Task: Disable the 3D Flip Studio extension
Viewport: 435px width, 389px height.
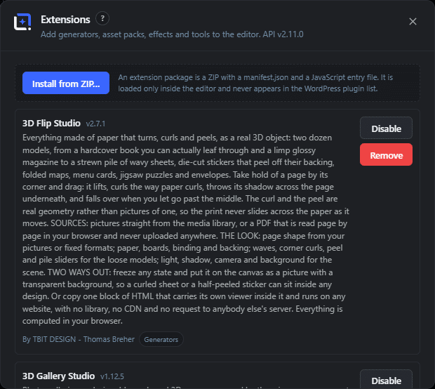Action: pos(386,128)
